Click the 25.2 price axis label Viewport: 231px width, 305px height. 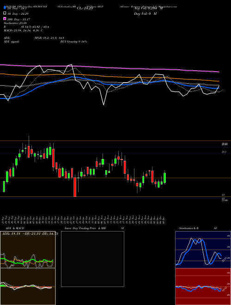click(224, 152)
